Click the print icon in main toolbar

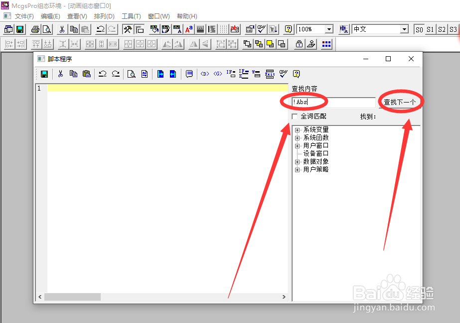pyautogui.click(x=35, y=29)
